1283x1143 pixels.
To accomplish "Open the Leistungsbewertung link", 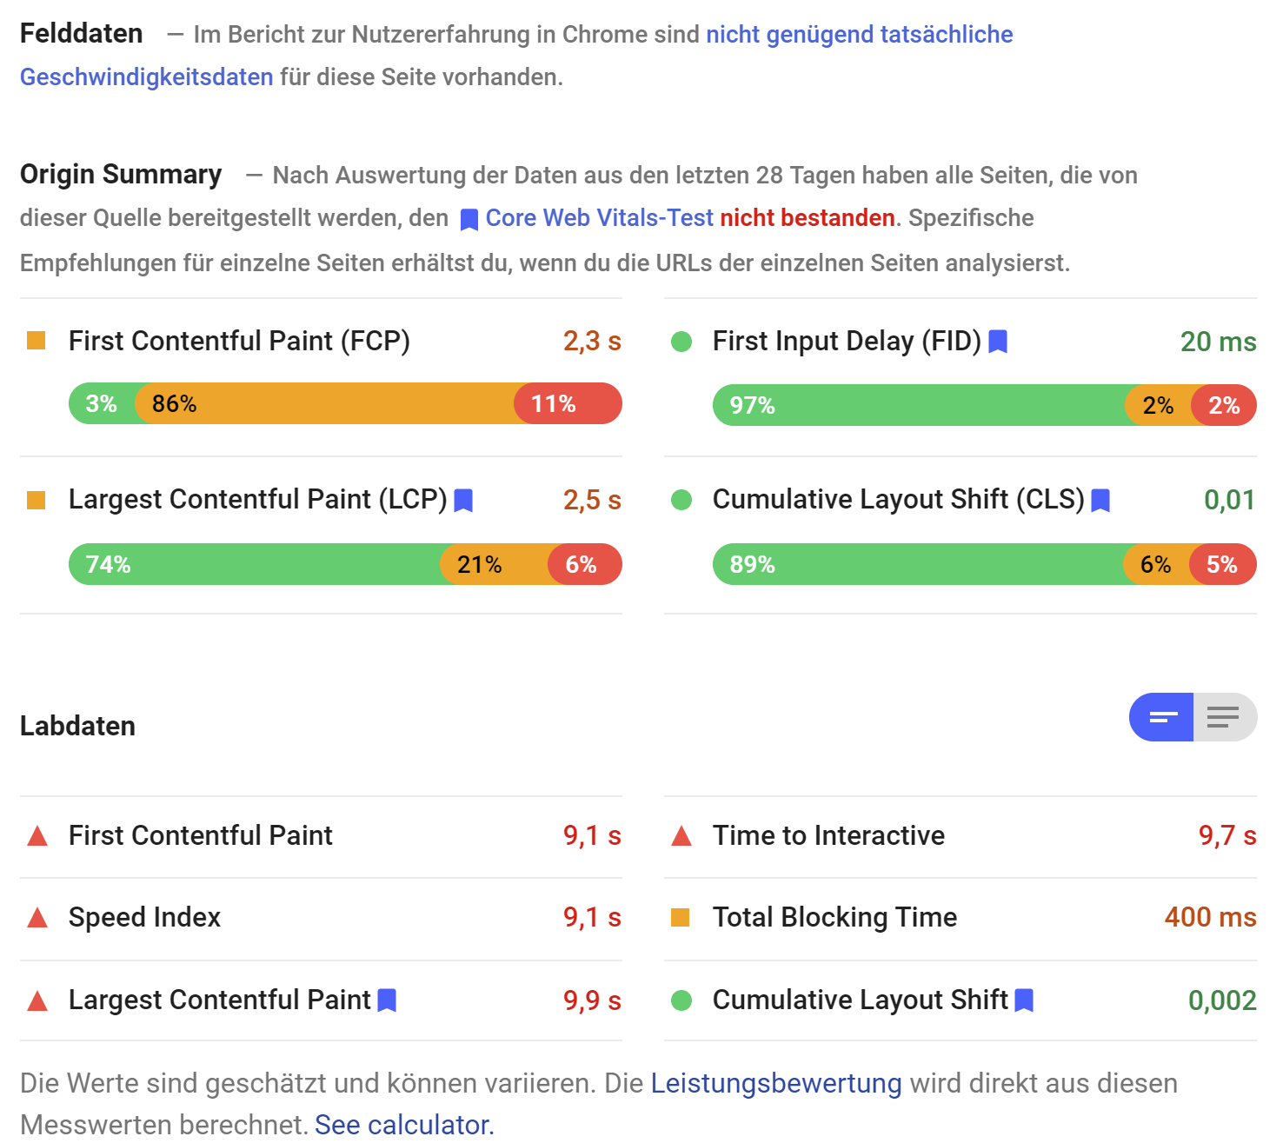I will tap(776, 1083).
